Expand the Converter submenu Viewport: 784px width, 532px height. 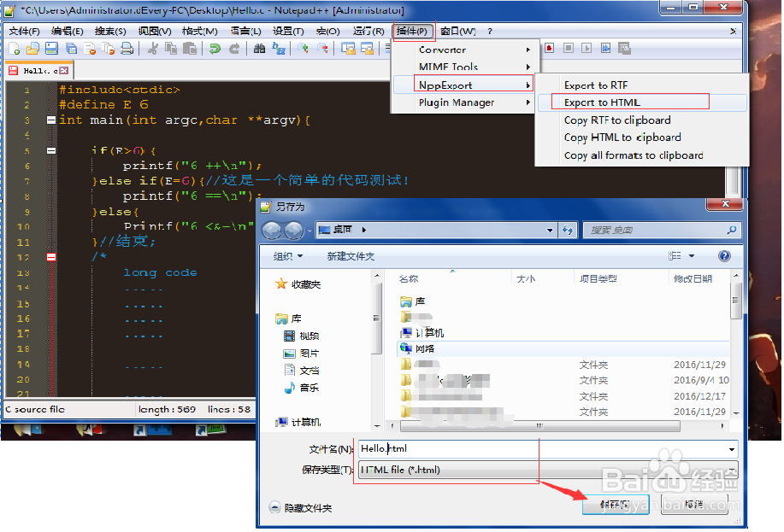[463, 50]
